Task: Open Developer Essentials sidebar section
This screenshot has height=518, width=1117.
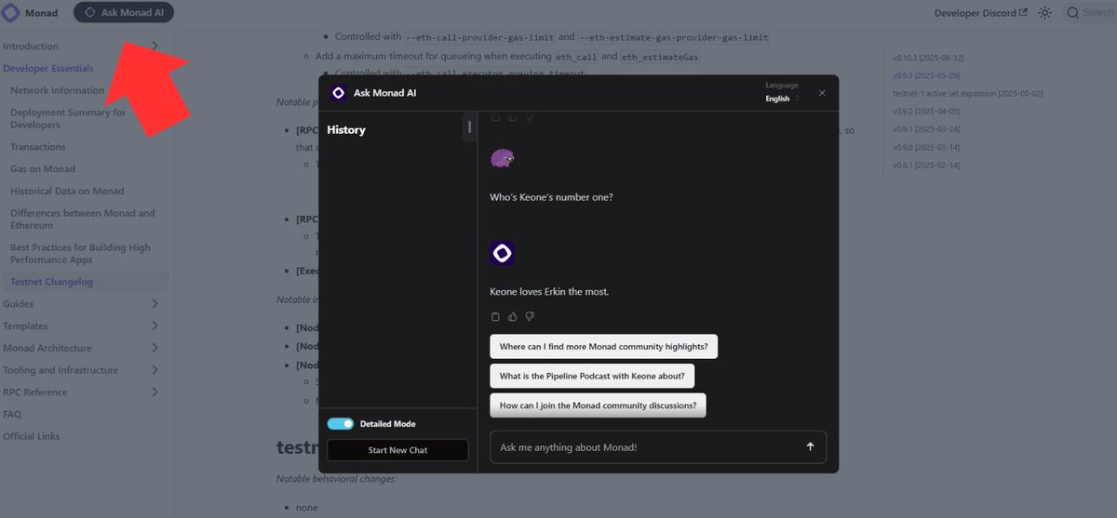Action: [x=48, y=69]
